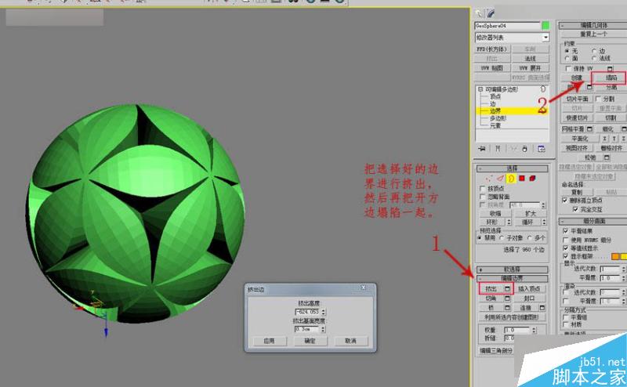627x387 pixels.
Task: Open Chamfer (切角) settings box icon
Action: (x=507, y=298)
